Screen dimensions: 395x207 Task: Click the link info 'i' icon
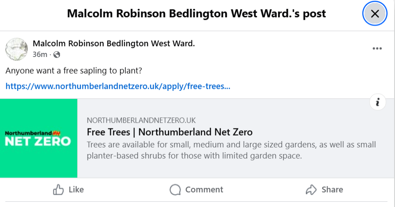click(377, 102)
